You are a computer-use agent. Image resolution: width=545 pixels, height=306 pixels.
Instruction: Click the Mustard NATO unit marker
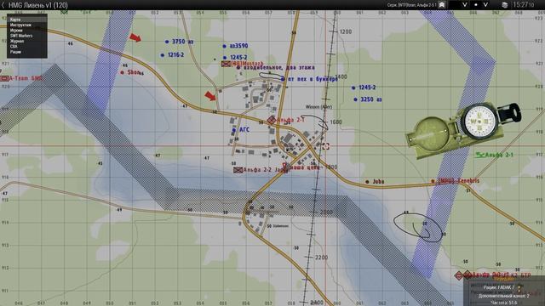pos(226,64)
